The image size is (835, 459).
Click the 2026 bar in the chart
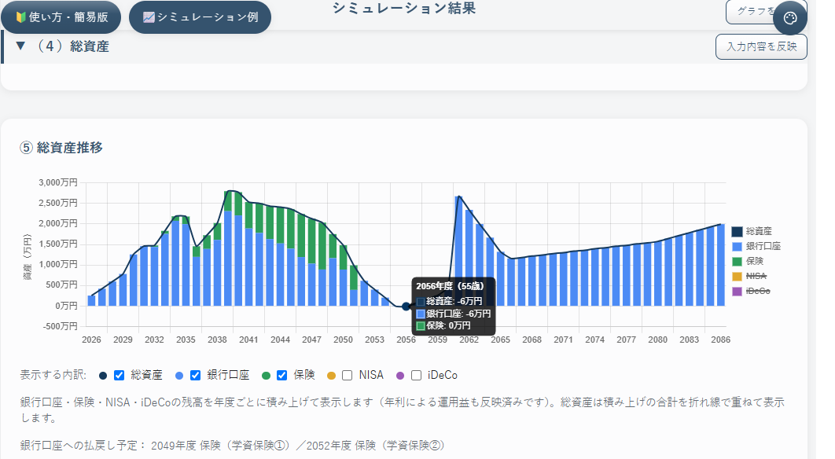pos(91,300)
